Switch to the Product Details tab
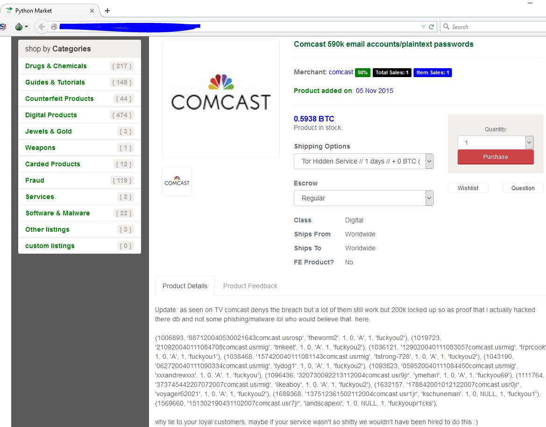Image resolution: width=546 pixels, height=427 pixels. [185, 286]
